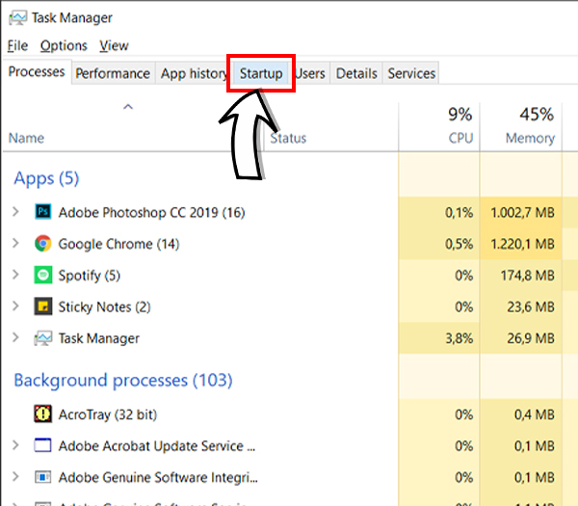The height and width of the screenshot is (506, 578).
Task: Switch to the Services tab
Action: pyautogui.click(x=411, y=73)
